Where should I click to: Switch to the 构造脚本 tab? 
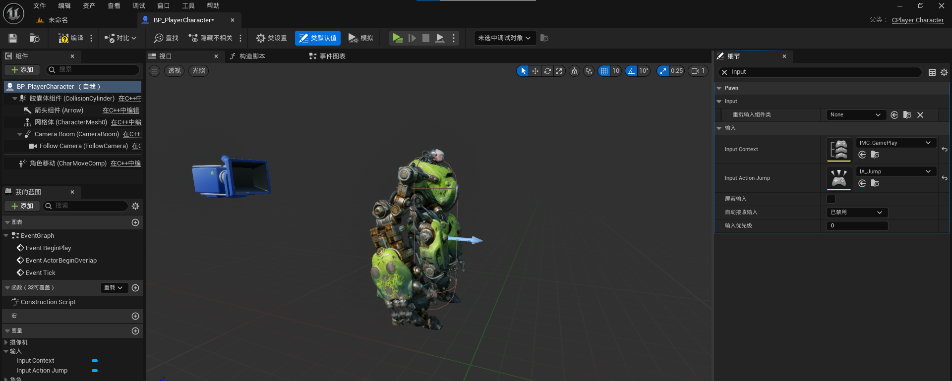pyautogui.click(x=252, y=56)
